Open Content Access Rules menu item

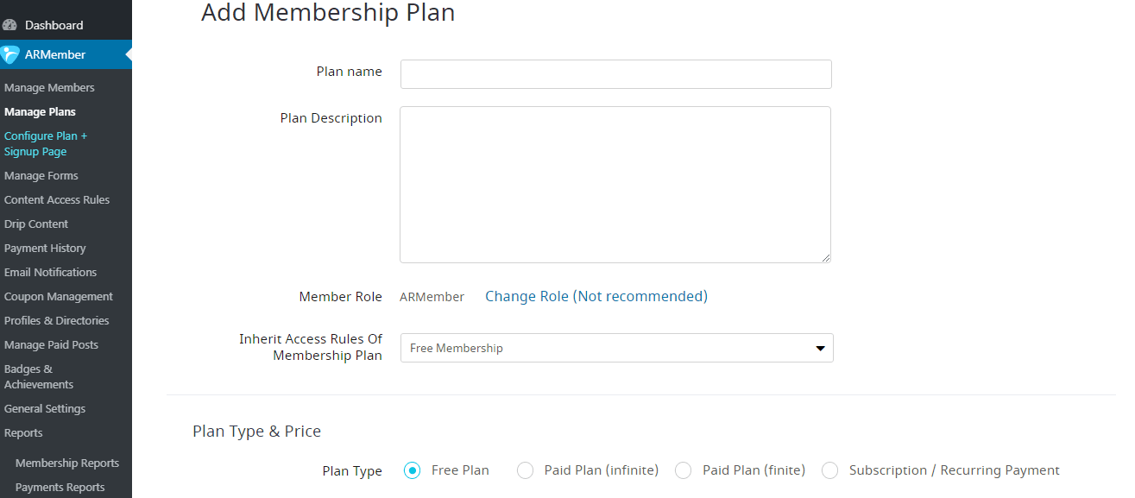coord(57,199)
